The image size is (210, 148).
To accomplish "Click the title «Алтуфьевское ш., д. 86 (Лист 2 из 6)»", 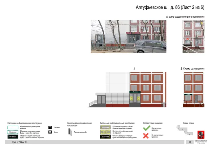I will [170, 7].
